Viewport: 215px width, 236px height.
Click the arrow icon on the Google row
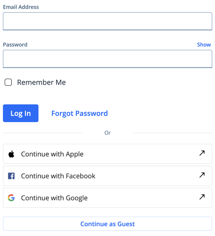click(x=202, y=197)
